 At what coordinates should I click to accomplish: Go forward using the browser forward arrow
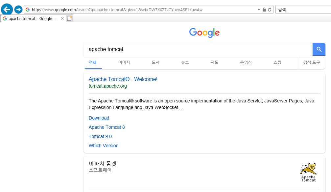point(18,10)
